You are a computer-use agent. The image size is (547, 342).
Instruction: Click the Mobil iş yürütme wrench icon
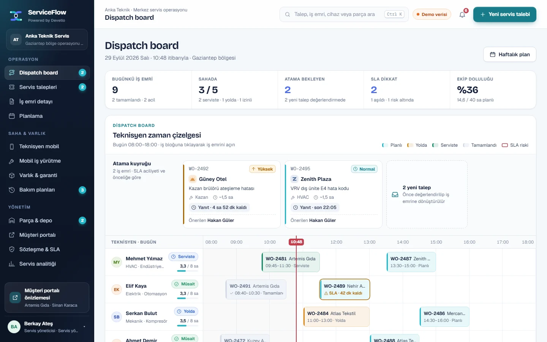pyautogui.click(x=12, y=161)
